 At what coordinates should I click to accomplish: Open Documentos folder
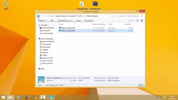(47, 44)
